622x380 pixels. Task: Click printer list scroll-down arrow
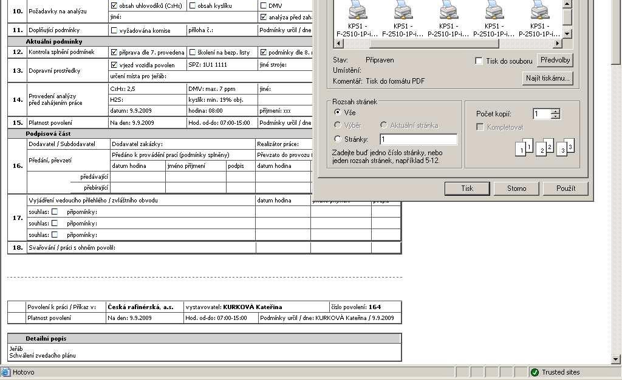tap(567, 34)
